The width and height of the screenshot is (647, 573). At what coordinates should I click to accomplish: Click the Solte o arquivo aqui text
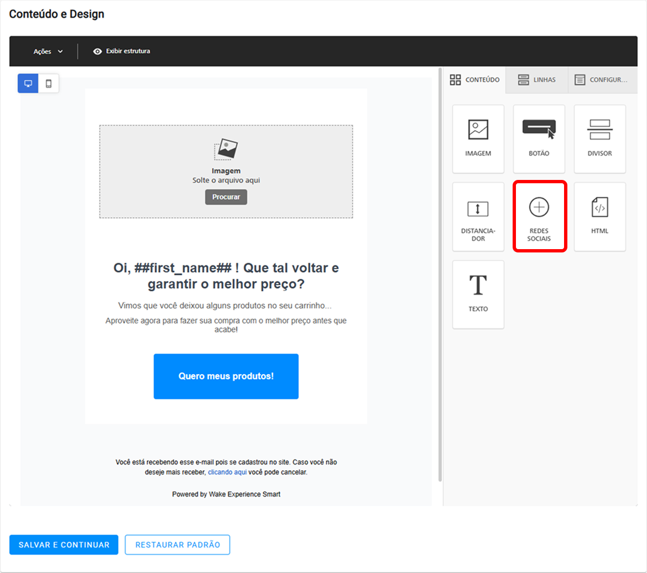point(226,180)
